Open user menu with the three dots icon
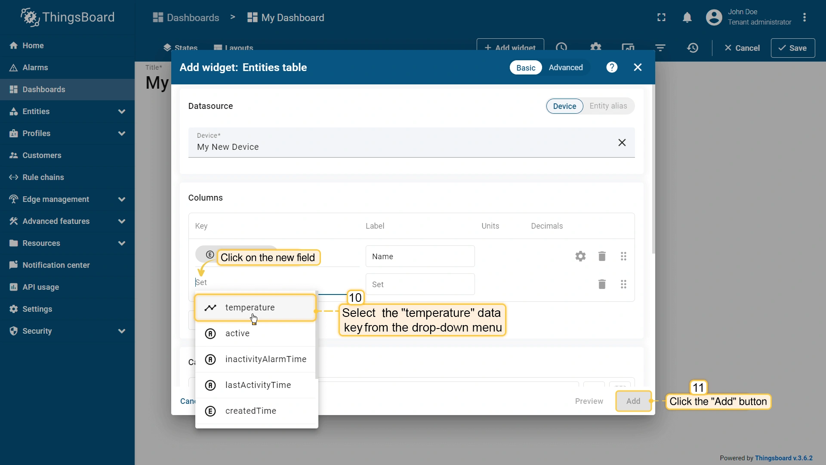The width and height of the screenshot is (826, 465). (x=804, y=18)
